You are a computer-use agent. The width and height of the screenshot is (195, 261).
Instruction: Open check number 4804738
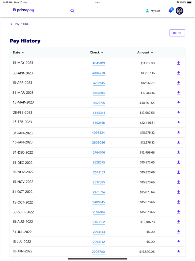99,73
